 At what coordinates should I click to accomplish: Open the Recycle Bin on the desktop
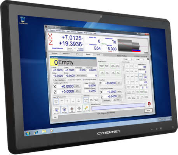tap(23, 20)
